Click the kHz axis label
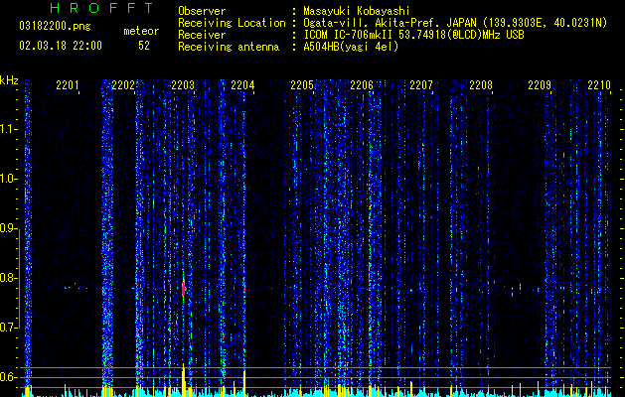 point(9,80)
